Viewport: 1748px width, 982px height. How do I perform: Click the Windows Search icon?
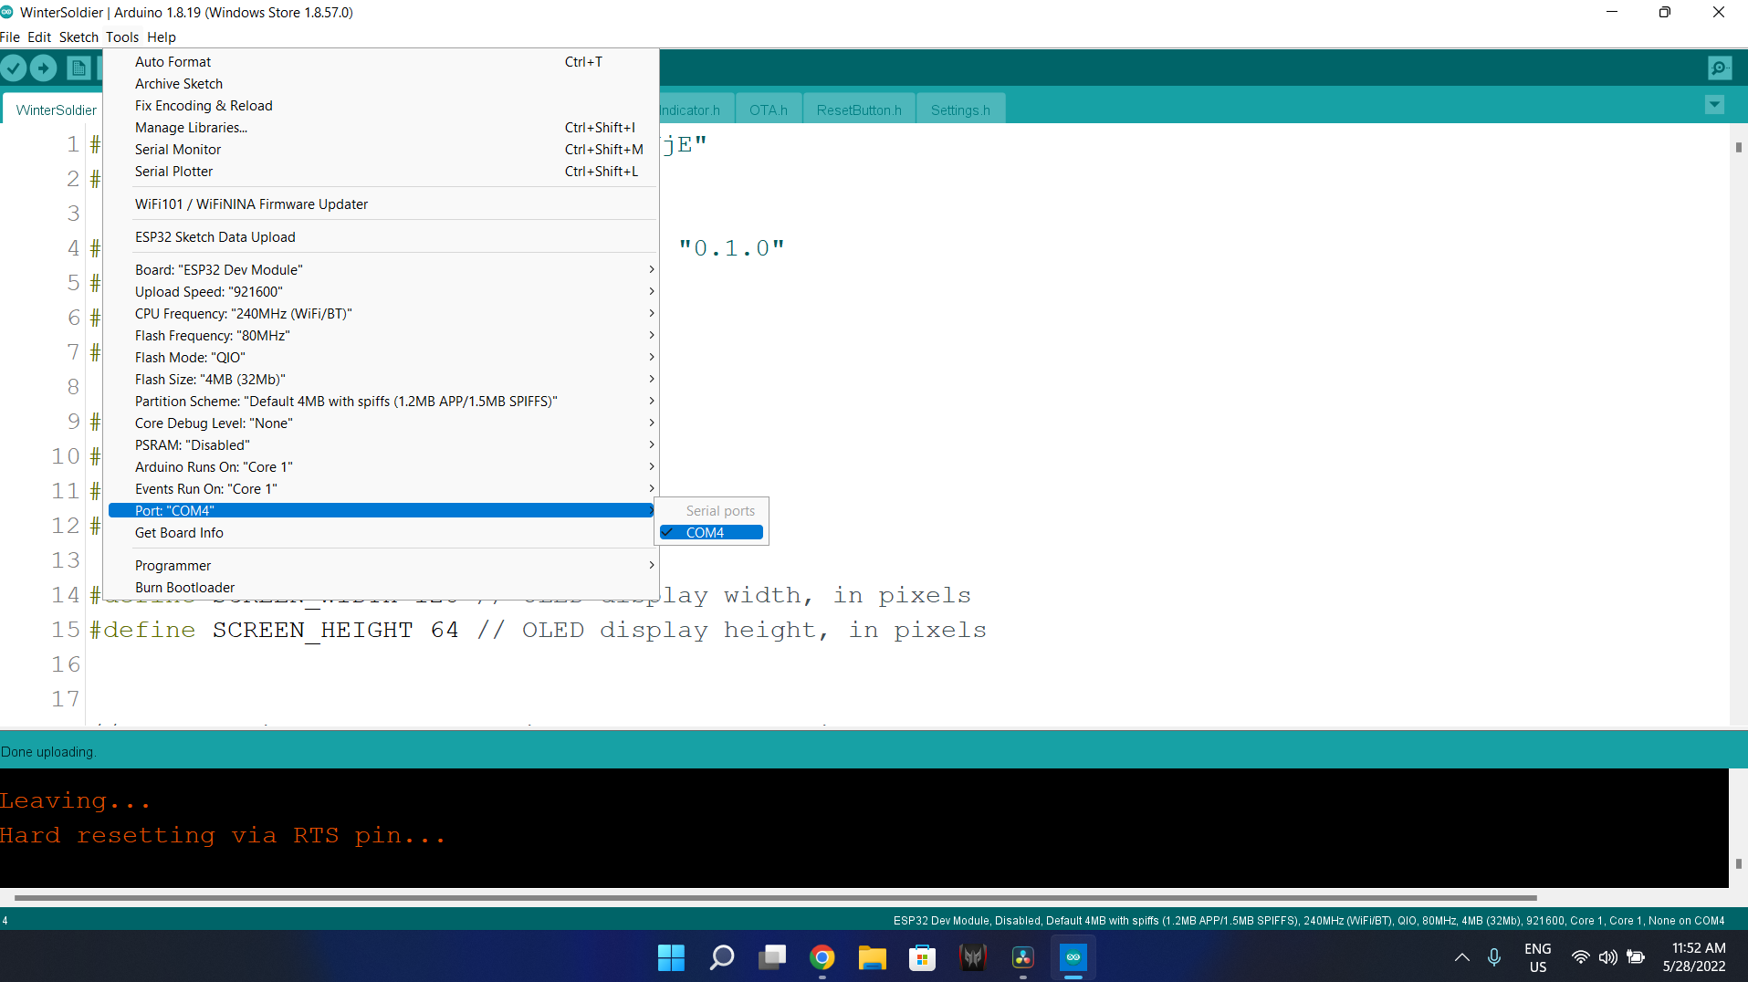pyautogui.click(x=721, y=957)
